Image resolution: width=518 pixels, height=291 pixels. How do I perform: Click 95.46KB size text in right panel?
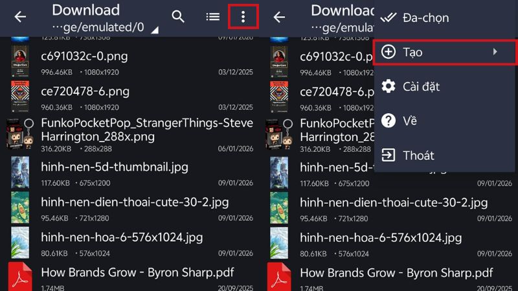pyautogui.click(x=313, y=219)
